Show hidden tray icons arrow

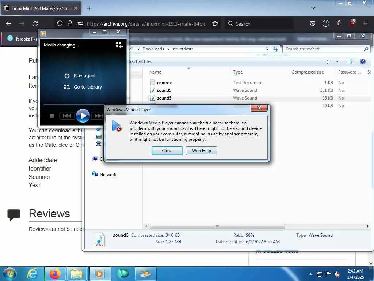coord(310,274)
